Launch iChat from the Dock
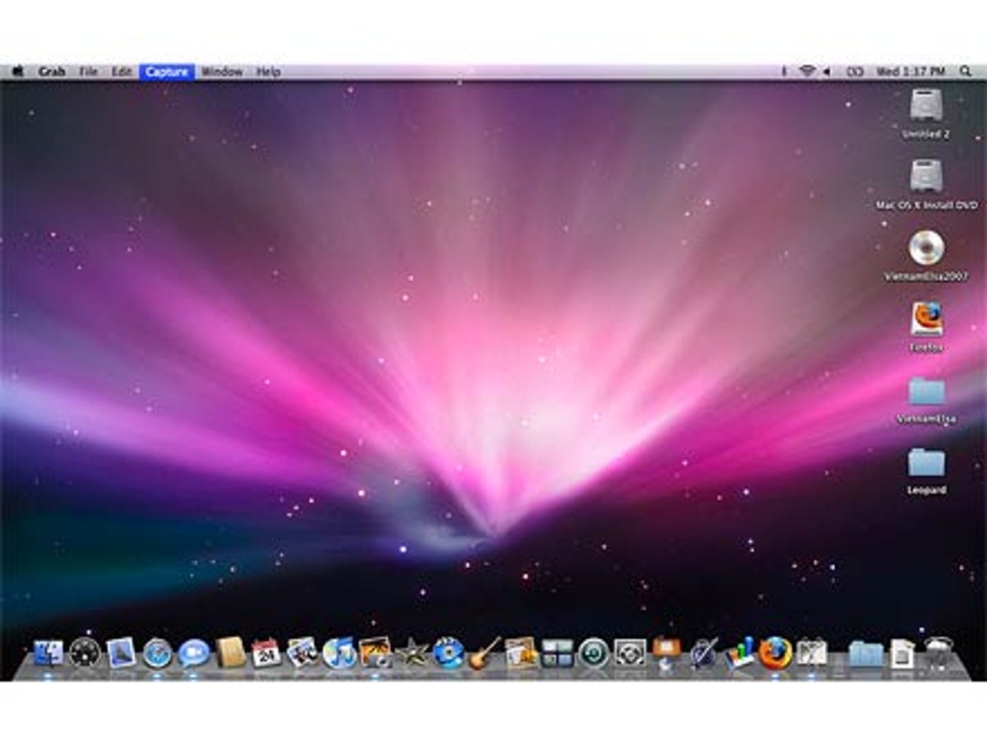This screenshot has width=987, height=740. tap(194, 653)
